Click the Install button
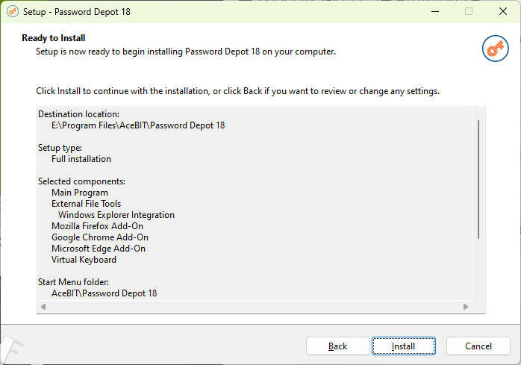 [x=404, y=346]
